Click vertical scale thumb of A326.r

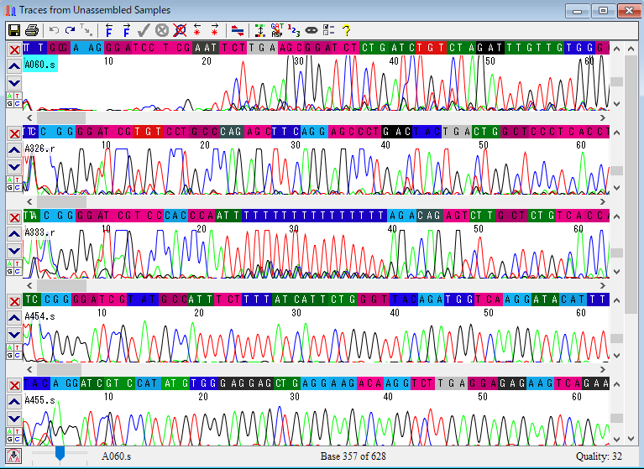click(x=616, y=170)
